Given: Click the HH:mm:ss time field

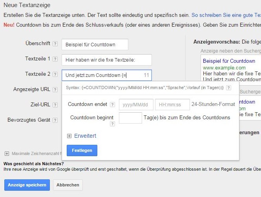Looking at the screenshot, I should click(x=172, y=105).
